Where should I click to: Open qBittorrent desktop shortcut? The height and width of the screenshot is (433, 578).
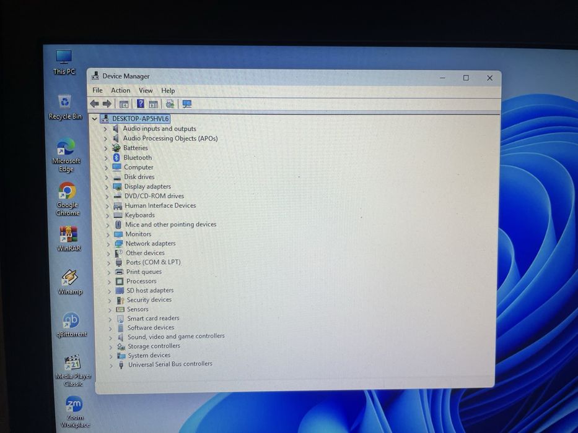click(x=71, y=325)
